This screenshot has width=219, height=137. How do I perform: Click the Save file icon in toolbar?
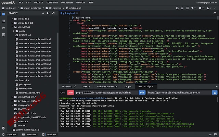pyautogui.click(x=177, y=8)
